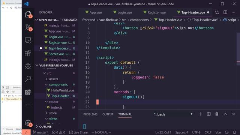The width and height of the screenshot is (240, 135).
Task: Open the Remote Explorer view
Action: click(x=28, y=40)
